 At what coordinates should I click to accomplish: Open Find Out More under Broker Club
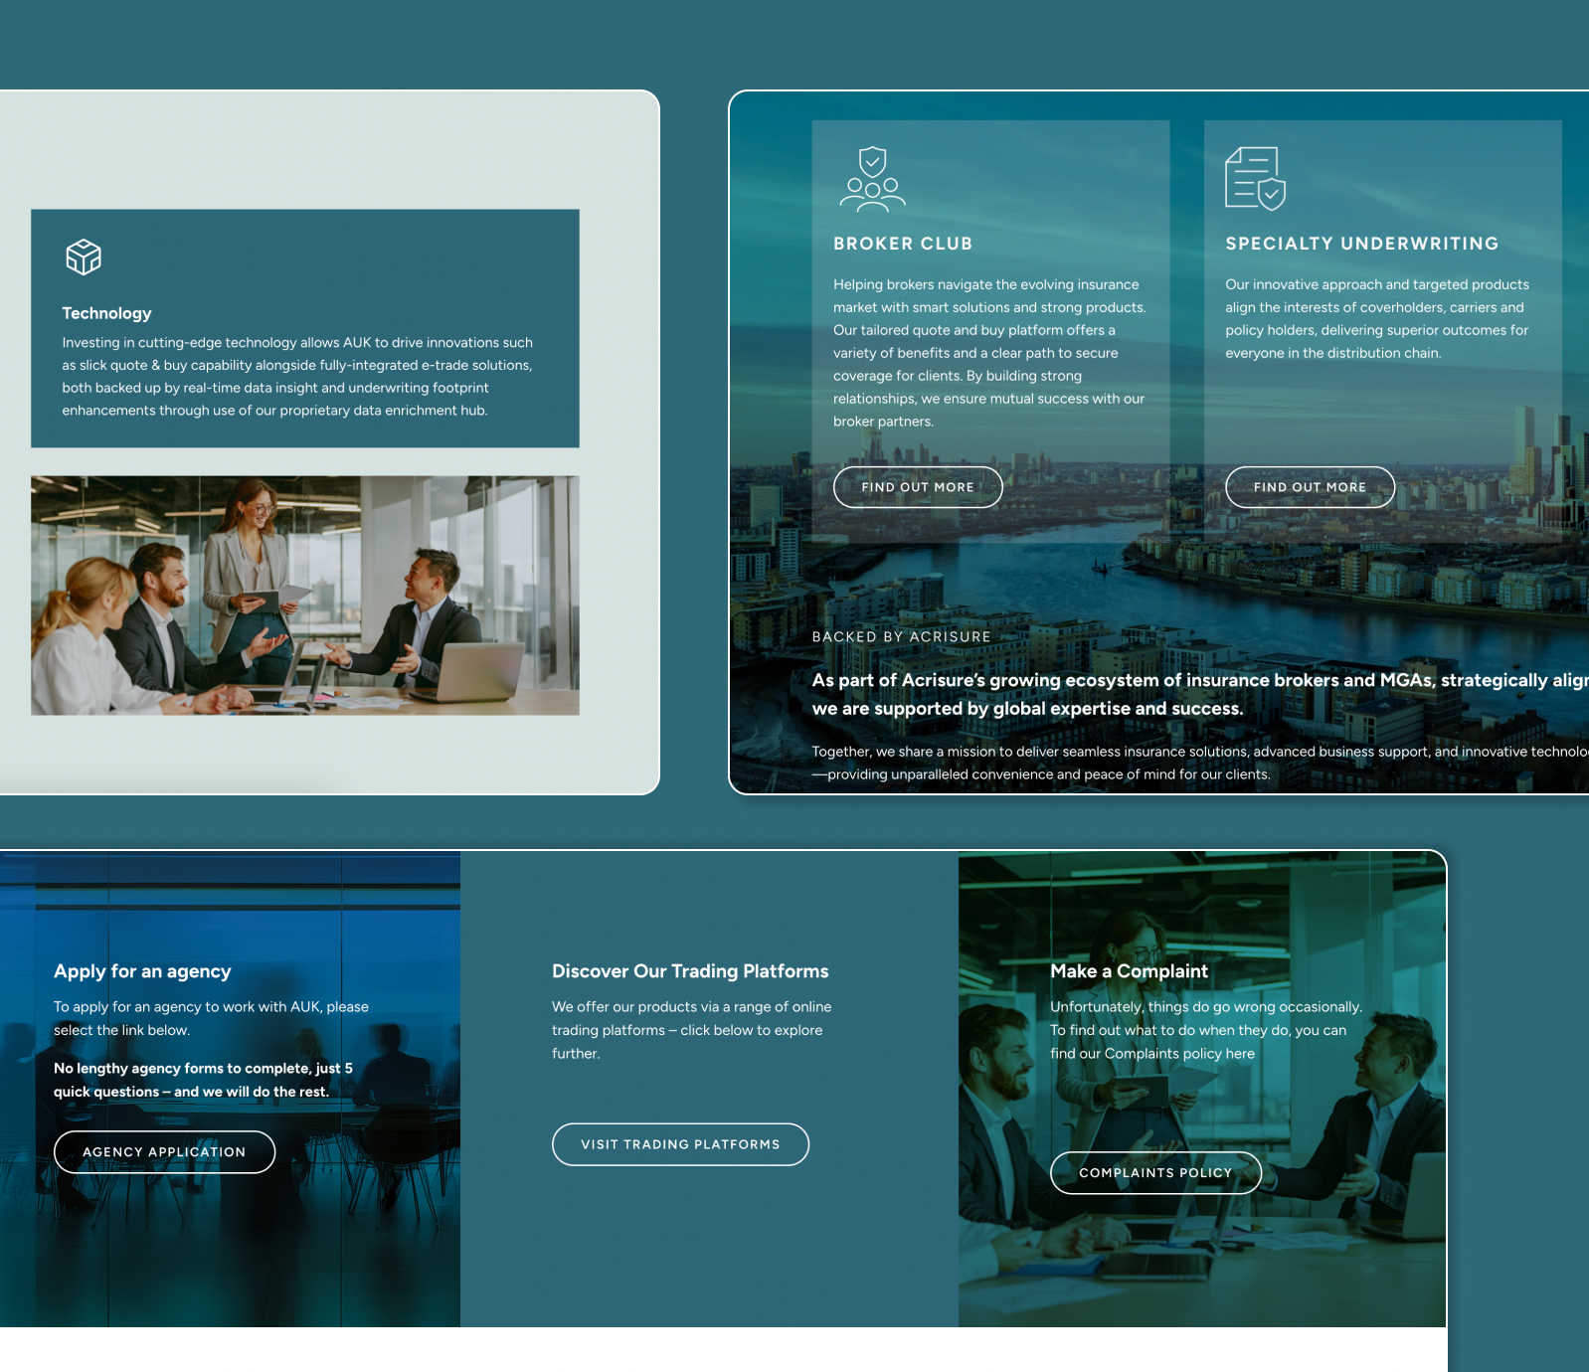click(x=918, y=487)
